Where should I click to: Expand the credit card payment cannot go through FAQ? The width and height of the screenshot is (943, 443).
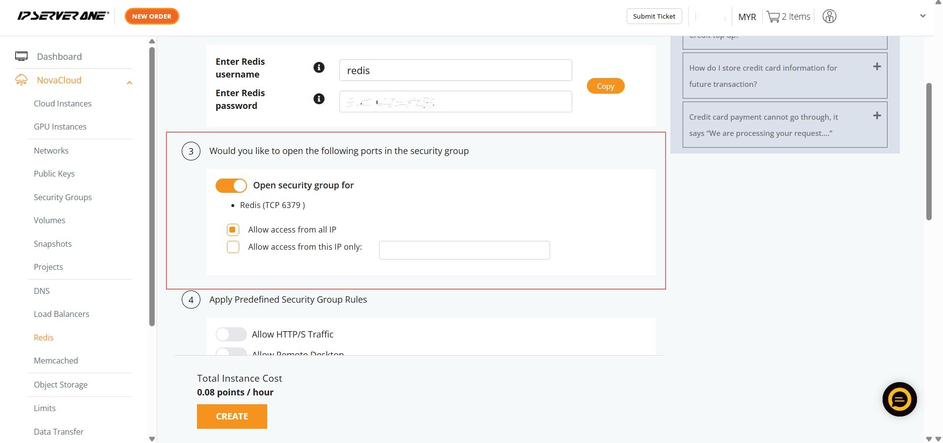[877, 116]
